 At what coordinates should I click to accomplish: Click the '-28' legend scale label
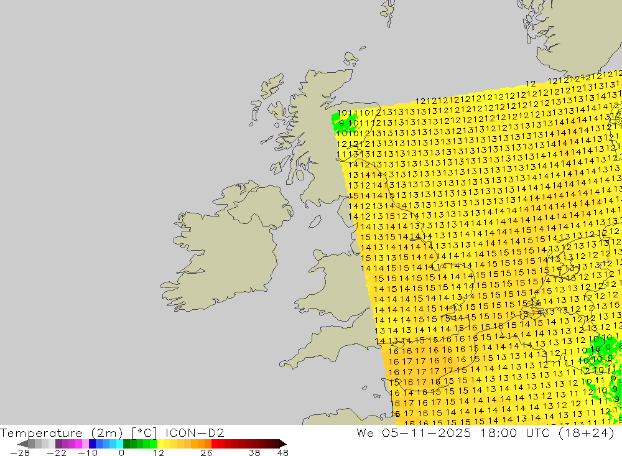pos(19,452)
